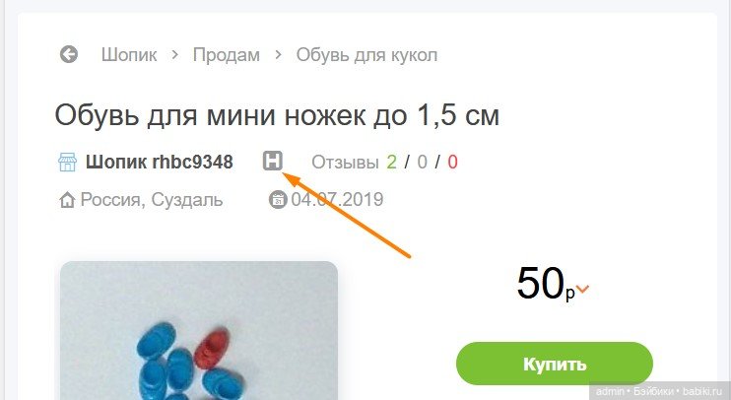Click the green positive reviews count 2
The image size is (731, 400).
point(392,163)
